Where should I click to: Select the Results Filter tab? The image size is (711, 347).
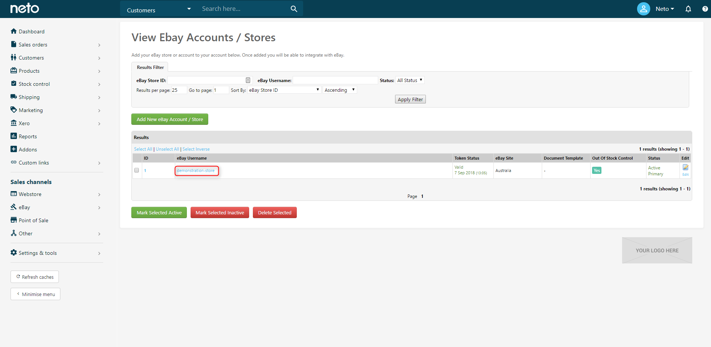tap(150, 67)
